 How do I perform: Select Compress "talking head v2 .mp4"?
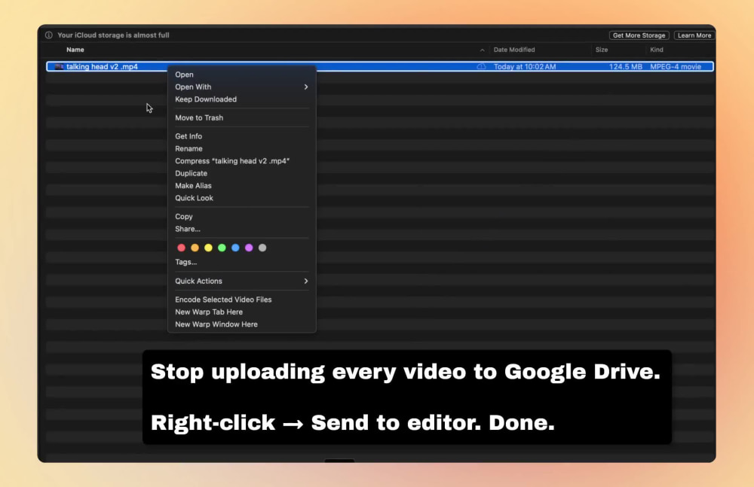(241, 161)
